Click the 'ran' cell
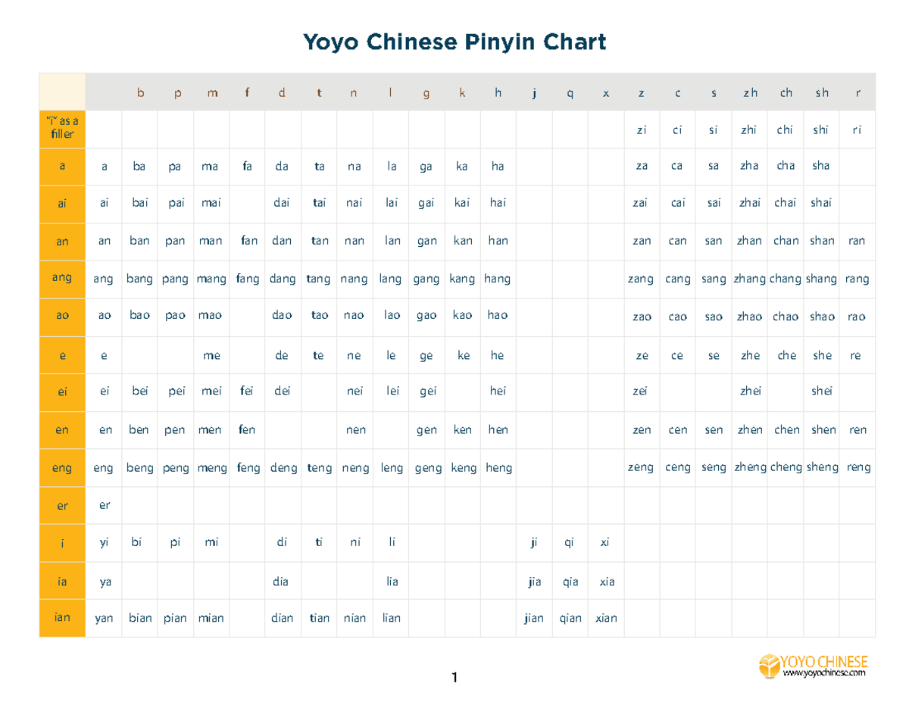 (857, 241)
